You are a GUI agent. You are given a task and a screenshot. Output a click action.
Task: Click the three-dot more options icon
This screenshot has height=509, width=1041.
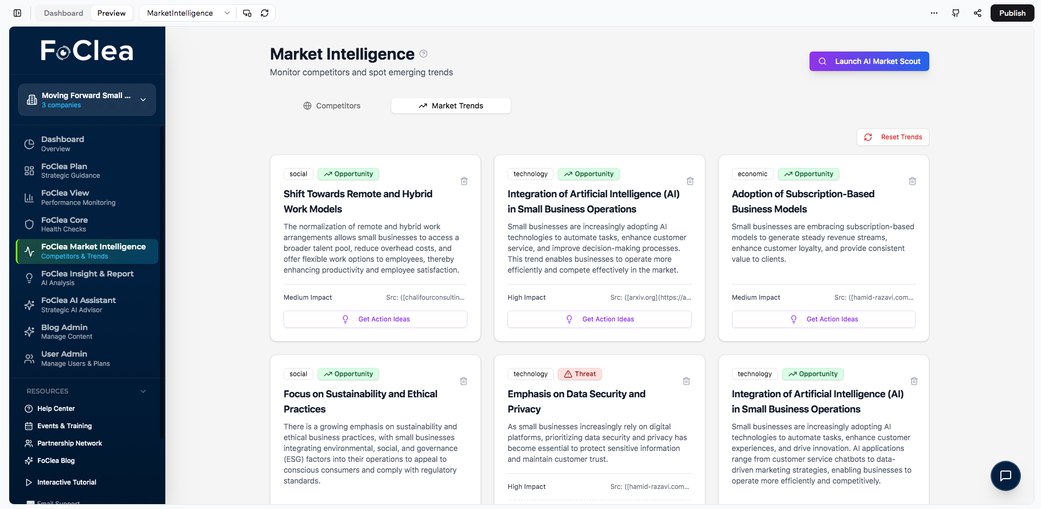tap(934, 13)
